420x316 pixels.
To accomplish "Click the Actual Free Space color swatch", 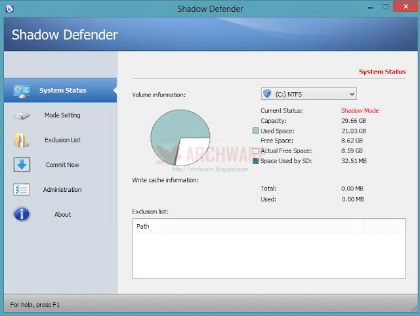I will pyautogui.click(x=255, y=150).
